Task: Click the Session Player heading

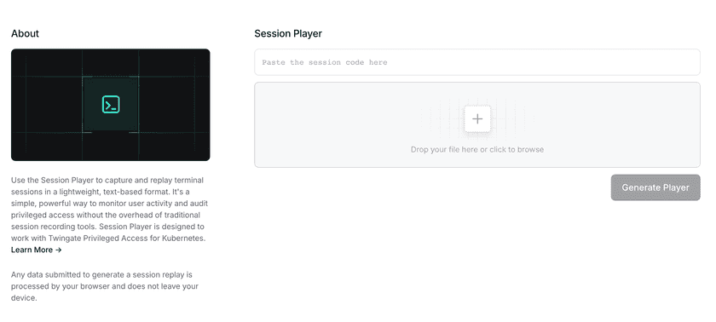Action: tap(288, 33)
